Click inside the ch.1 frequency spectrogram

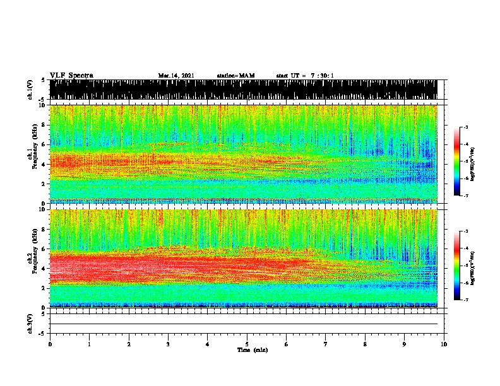click(244, 154)
